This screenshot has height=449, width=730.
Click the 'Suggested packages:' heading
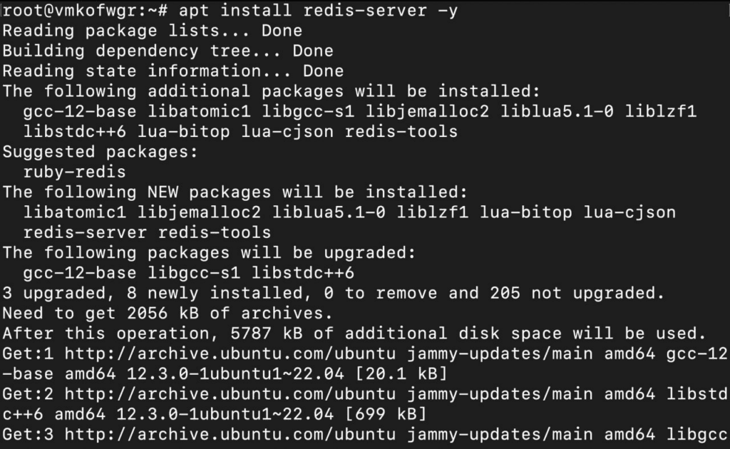tap(101, 152)
